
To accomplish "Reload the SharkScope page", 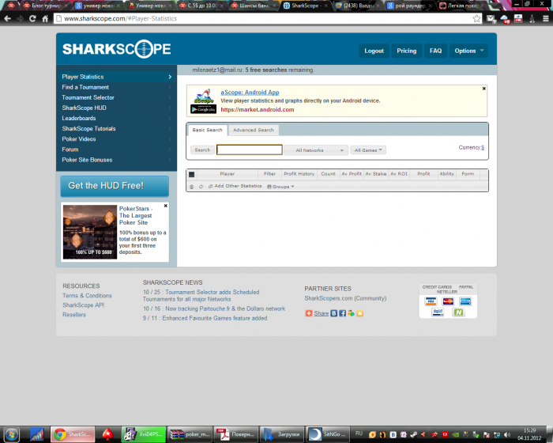I will [x=32, y=19].
